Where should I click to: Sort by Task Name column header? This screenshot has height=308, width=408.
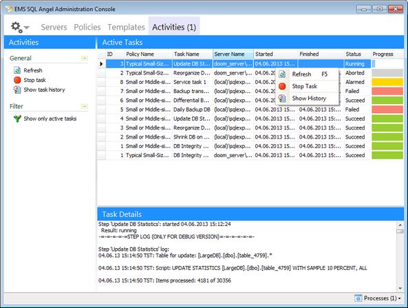(x=192, y=54)
